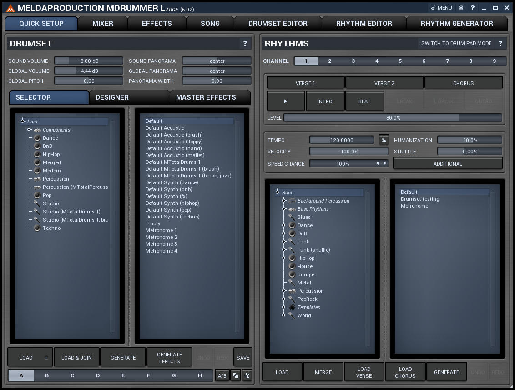515x390 pixels.
Task: Click the Components drumset icon
Action: pos(37,130)
